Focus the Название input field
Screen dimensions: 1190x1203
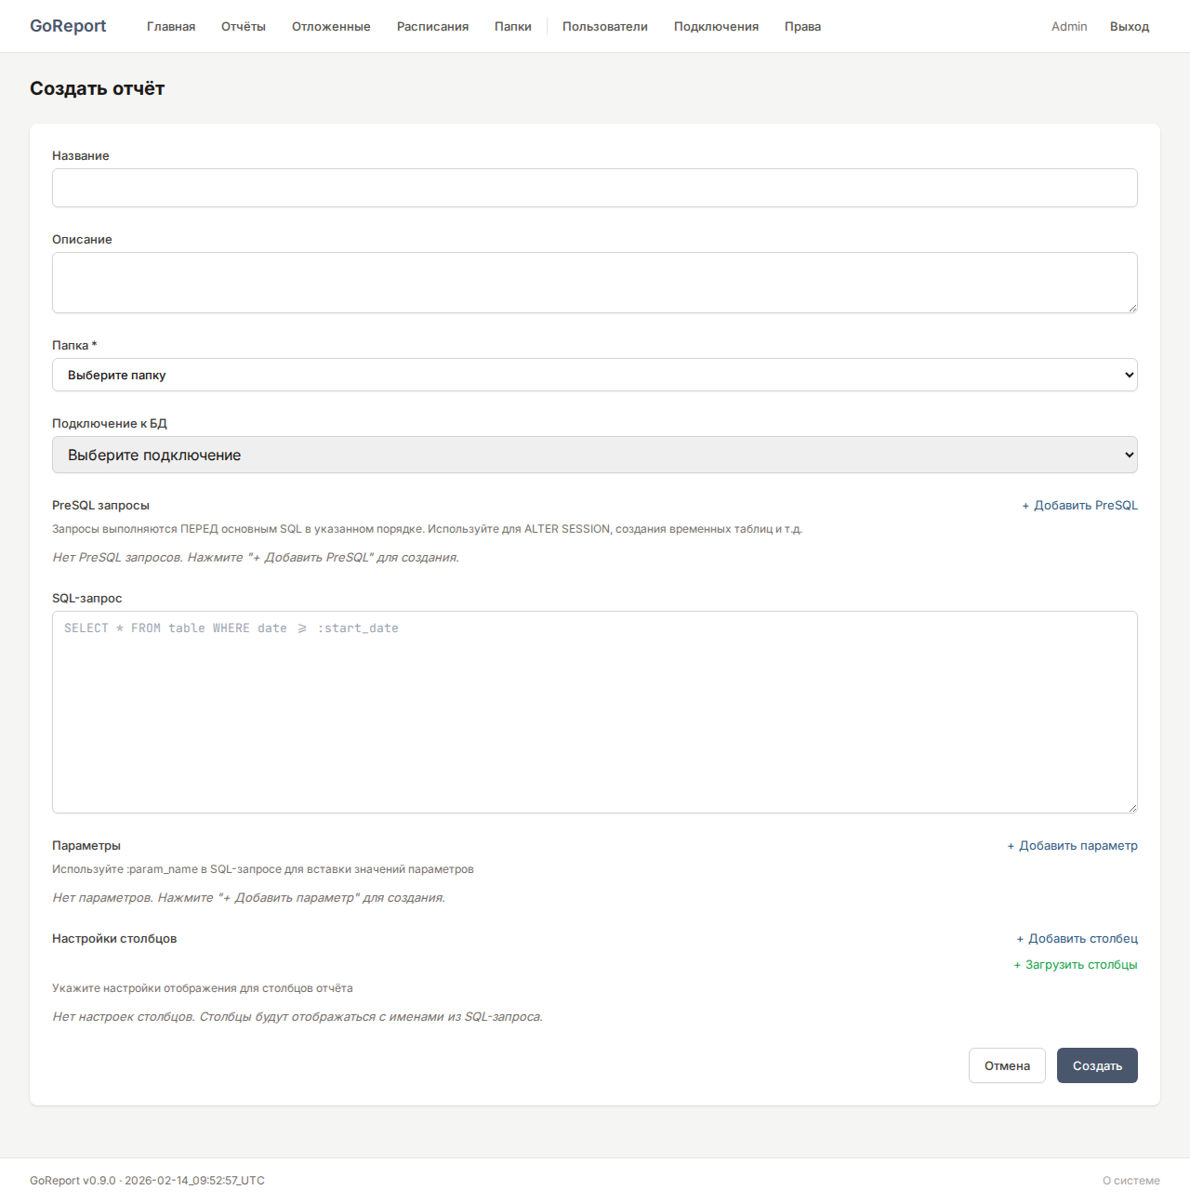point(595,188)
